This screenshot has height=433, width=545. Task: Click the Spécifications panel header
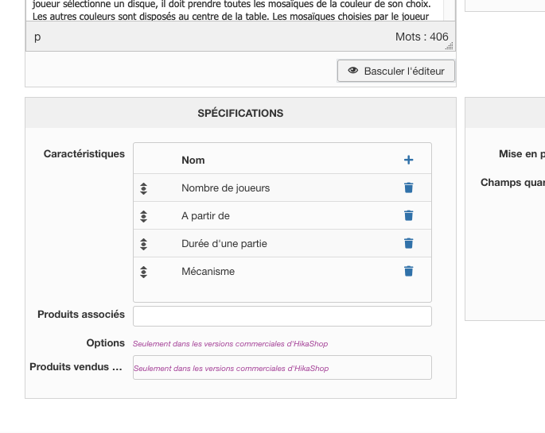coord(240,113)
